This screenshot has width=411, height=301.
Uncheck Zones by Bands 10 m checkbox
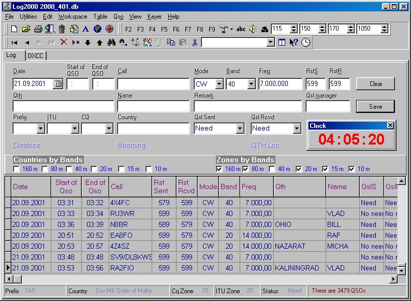point(352,169)
